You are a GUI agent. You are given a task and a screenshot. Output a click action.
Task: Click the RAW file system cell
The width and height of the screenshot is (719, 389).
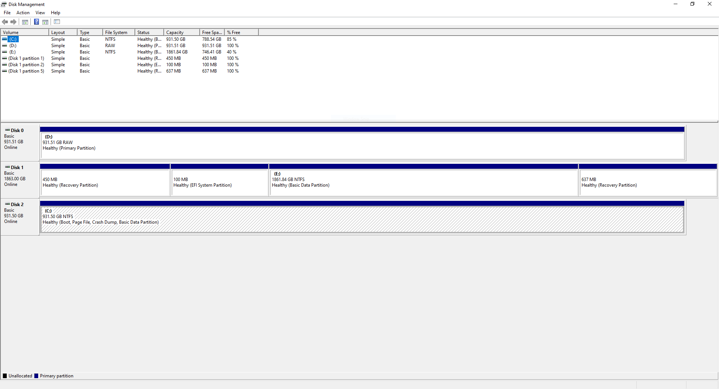110,46
